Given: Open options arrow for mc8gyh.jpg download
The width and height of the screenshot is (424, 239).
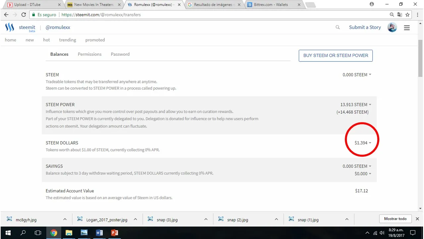Looking at the screenshot, I should 65,219.
